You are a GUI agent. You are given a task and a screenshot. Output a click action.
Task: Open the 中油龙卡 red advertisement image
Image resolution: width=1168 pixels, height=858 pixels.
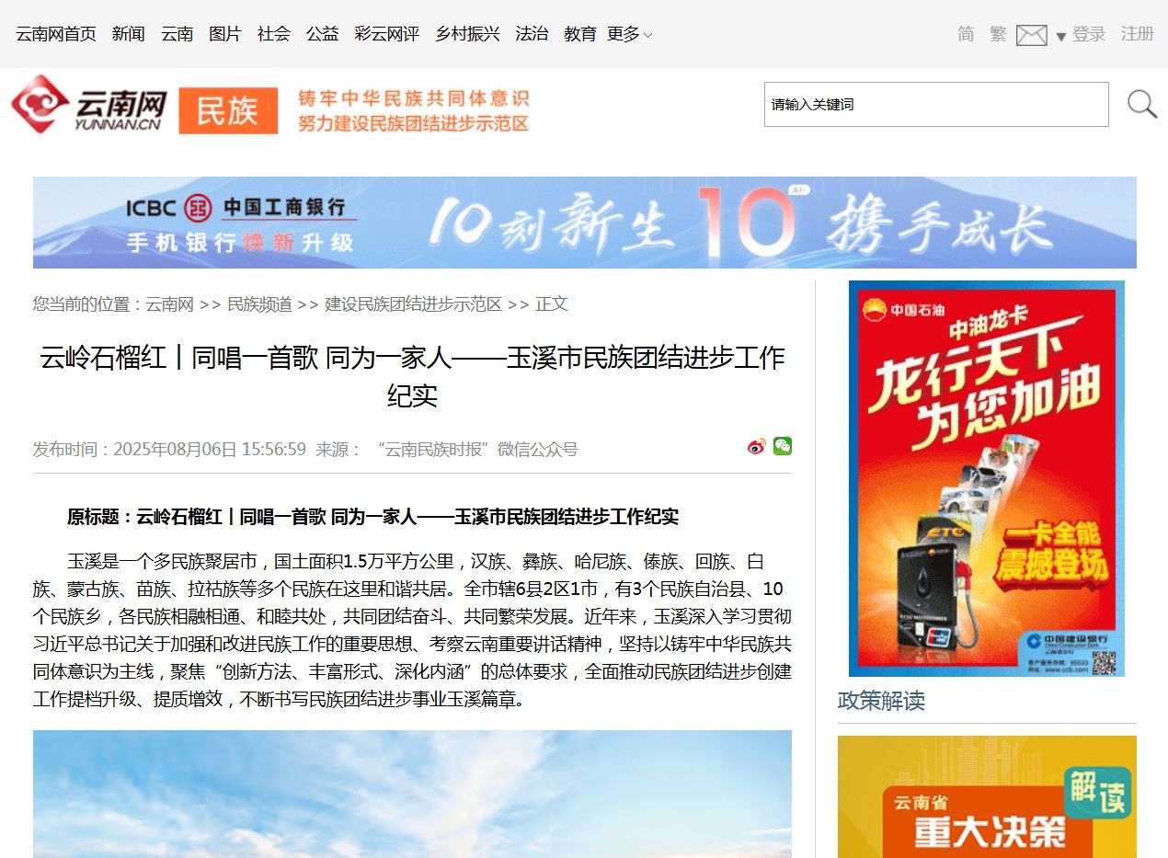pos(986,478)
